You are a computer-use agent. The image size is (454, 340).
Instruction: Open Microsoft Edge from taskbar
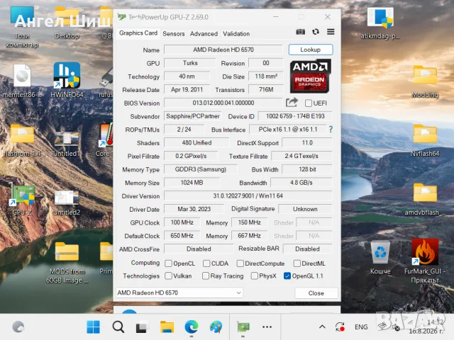(x=192, y=327)
